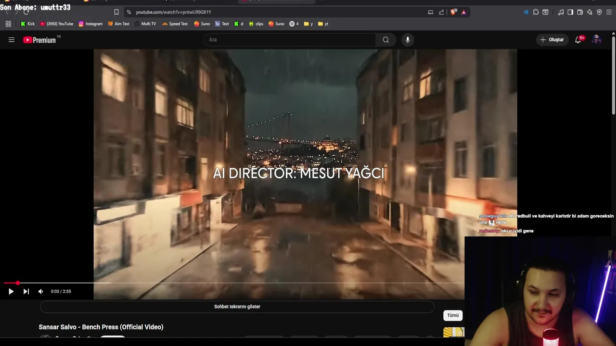Open site settings icon beside URL
This screenshot has height=346, width=616.
(x=128, y=12)
